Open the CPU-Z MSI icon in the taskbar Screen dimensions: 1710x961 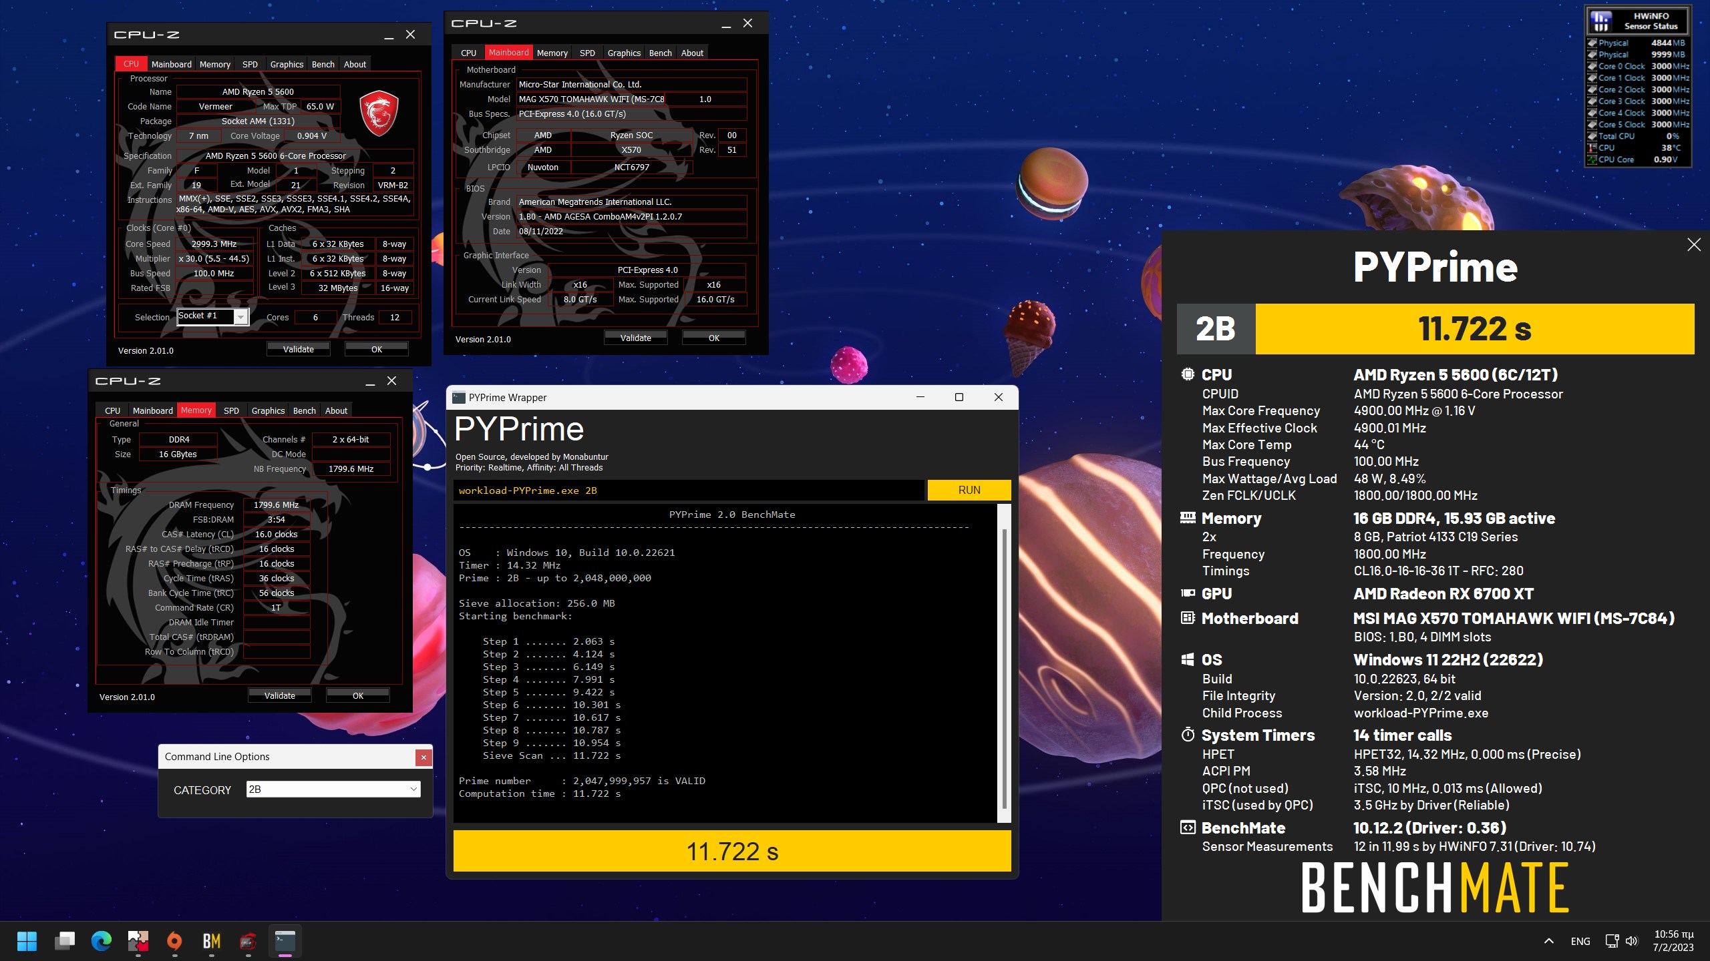coord(248,941)
